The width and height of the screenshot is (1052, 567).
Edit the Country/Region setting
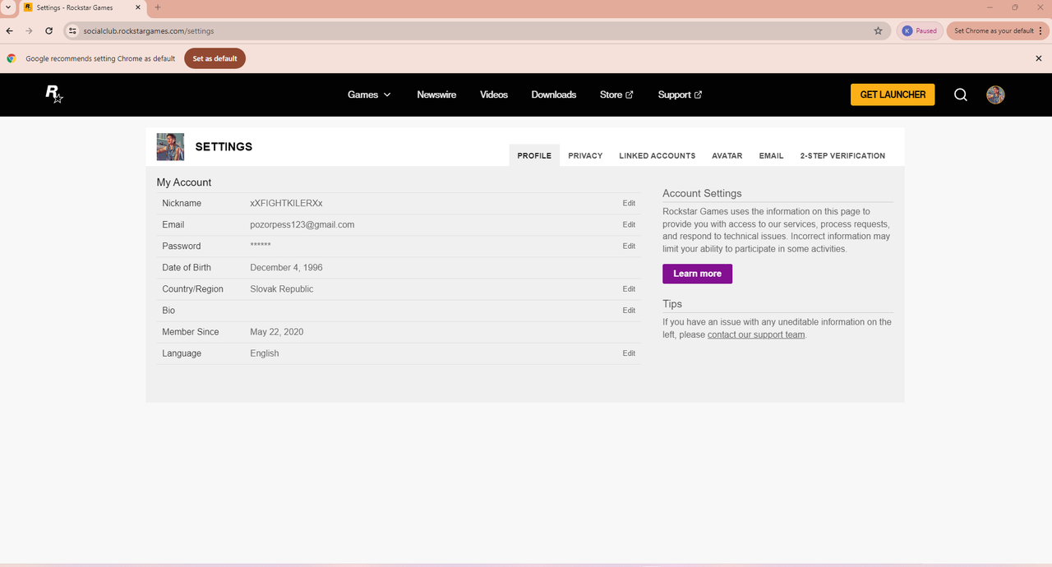[x=629, y=288]
